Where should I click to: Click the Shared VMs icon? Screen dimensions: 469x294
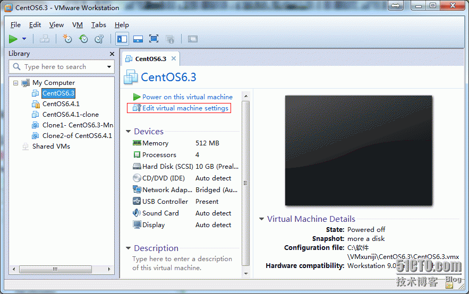[x=25, y=146]
